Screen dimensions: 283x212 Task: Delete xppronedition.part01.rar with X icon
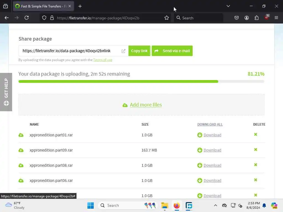pos(256,134)
